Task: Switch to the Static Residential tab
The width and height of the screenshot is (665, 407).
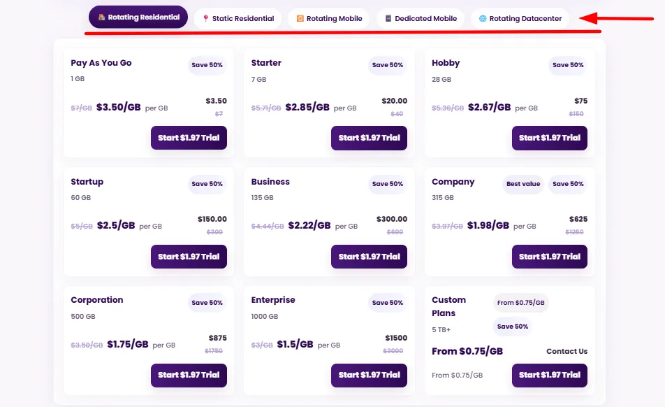Action: point(236,17)
